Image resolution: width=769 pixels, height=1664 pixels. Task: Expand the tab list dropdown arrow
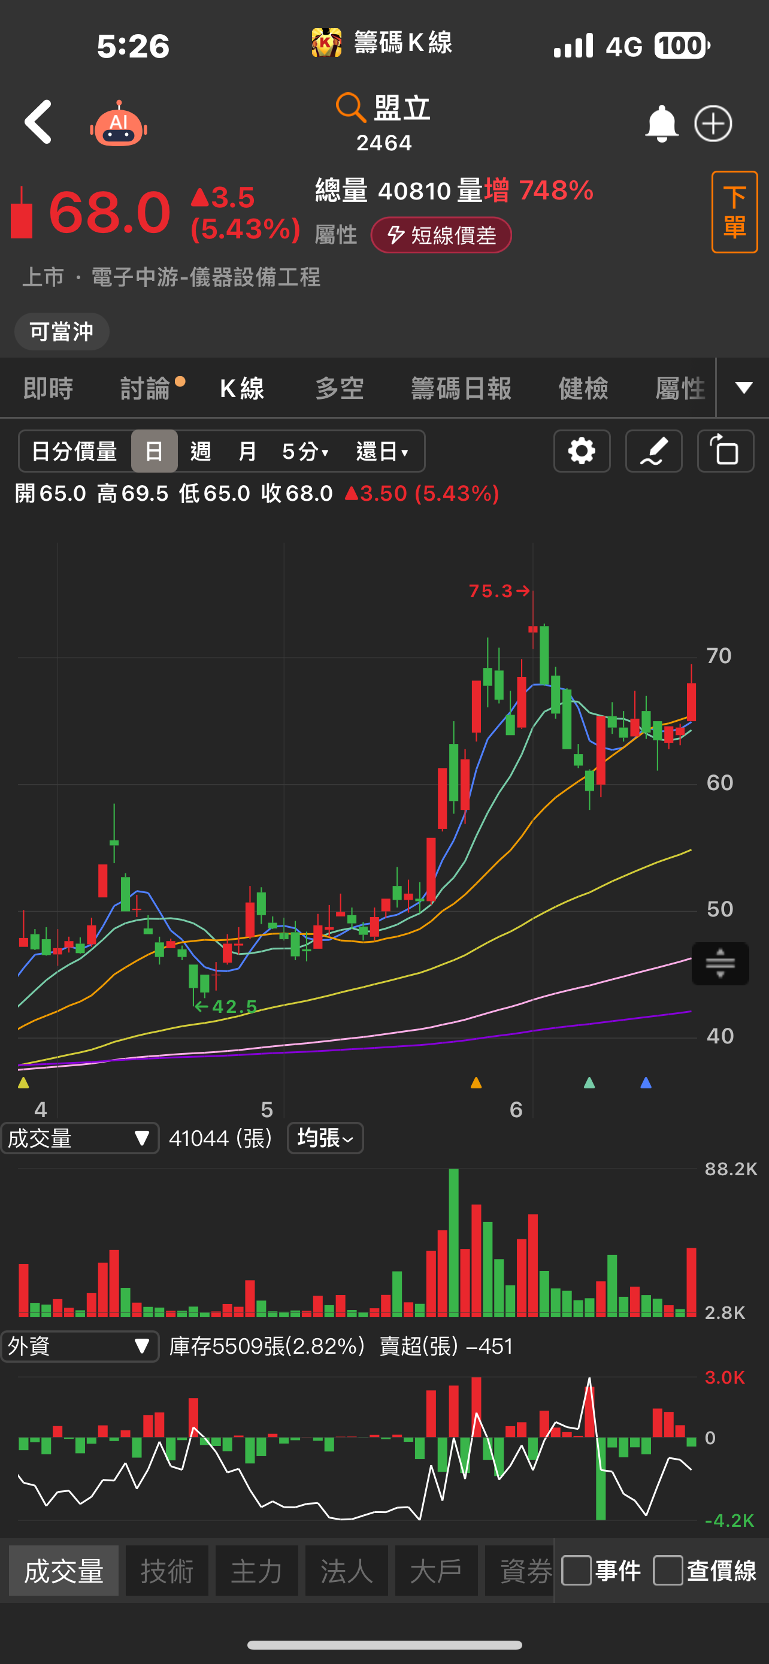(x=744, y=388)
